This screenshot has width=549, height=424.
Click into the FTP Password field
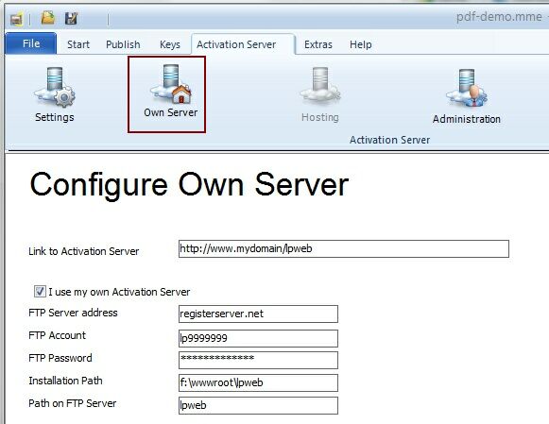[x=258, y=360]
